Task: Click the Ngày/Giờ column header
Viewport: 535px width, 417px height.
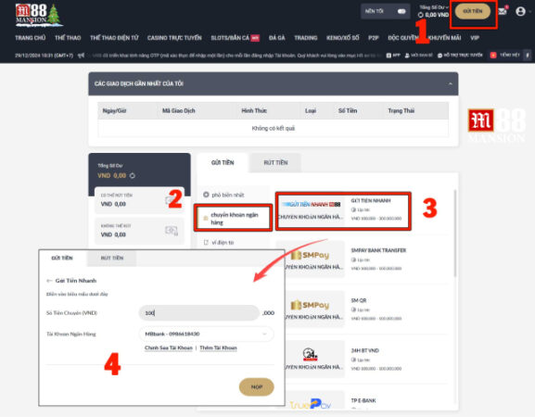Action: [x=114, y=111]
